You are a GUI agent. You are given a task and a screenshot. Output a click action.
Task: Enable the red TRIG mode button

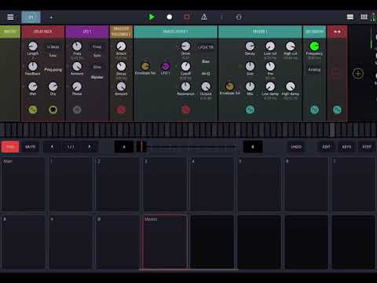pyautogui.click(x=10, y=147)
